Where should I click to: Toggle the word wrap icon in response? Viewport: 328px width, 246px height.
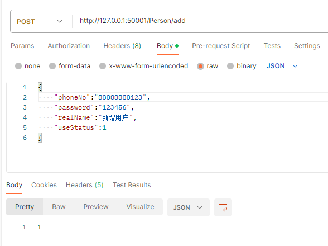pos(223,207)
